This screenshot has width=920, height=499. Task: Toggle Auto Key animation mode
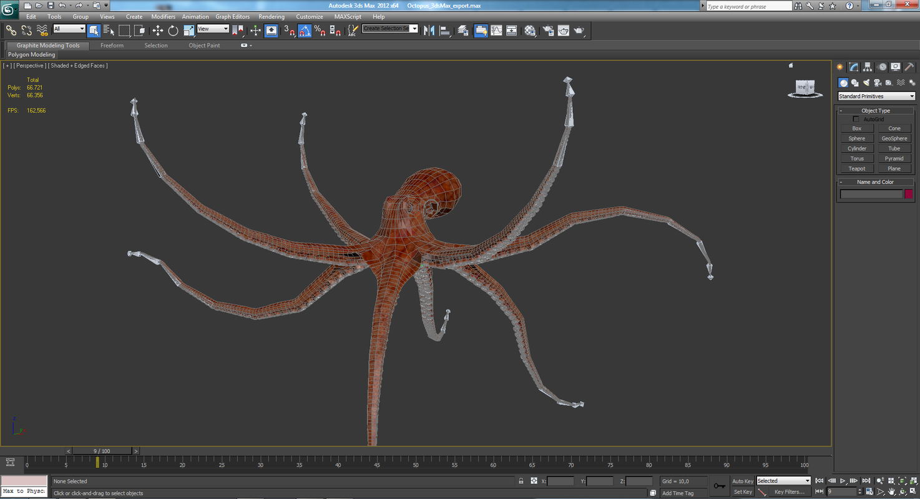pyautogui.click(x=742, y=481)
